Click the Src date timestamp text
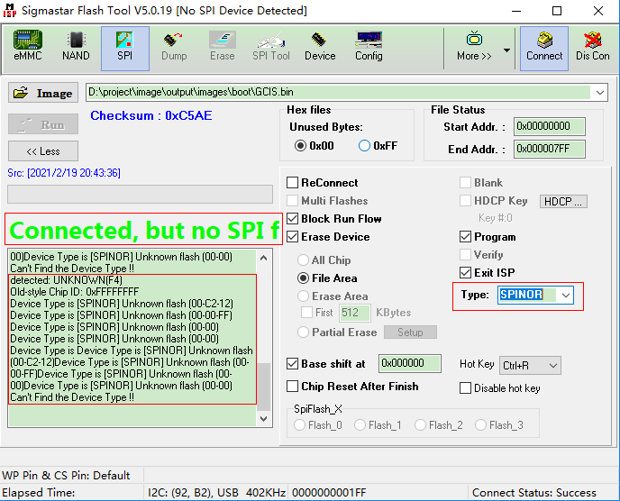The width and height of the screenshot is (620, 501). [64, 173]
